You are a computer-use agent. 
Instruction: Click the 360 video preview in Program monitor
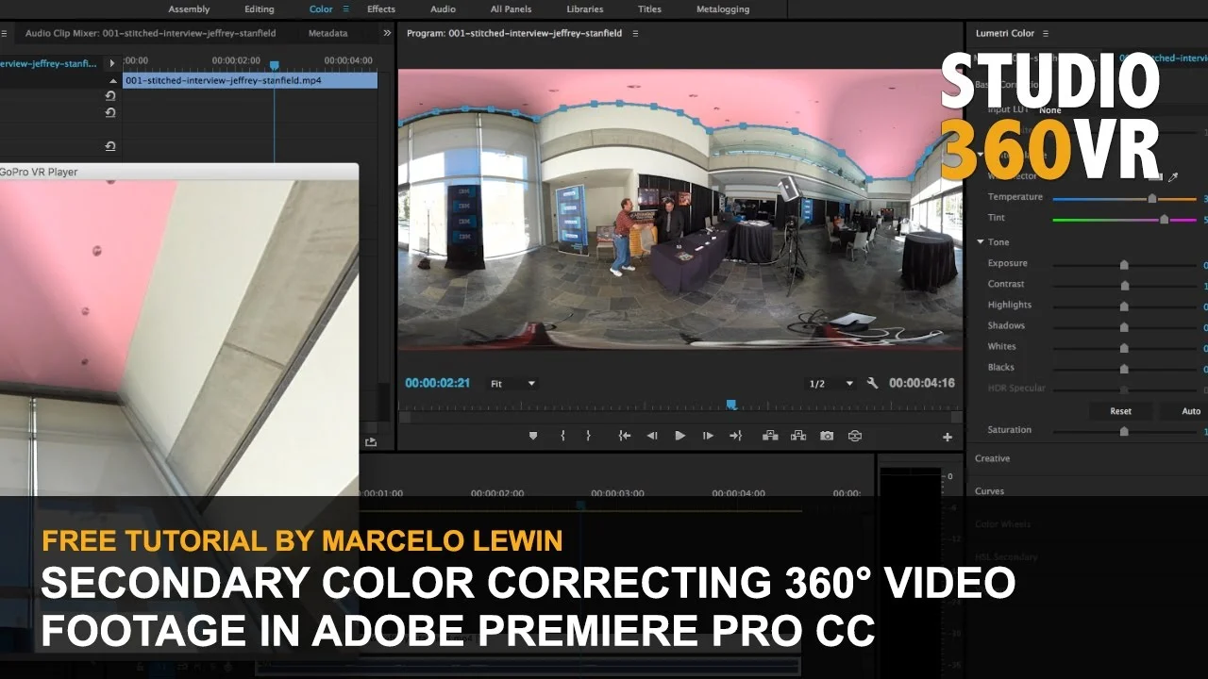(x=679, y=209)
